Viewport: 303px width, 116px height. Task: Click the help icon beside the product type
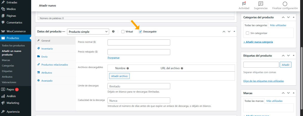click(113, 32)
